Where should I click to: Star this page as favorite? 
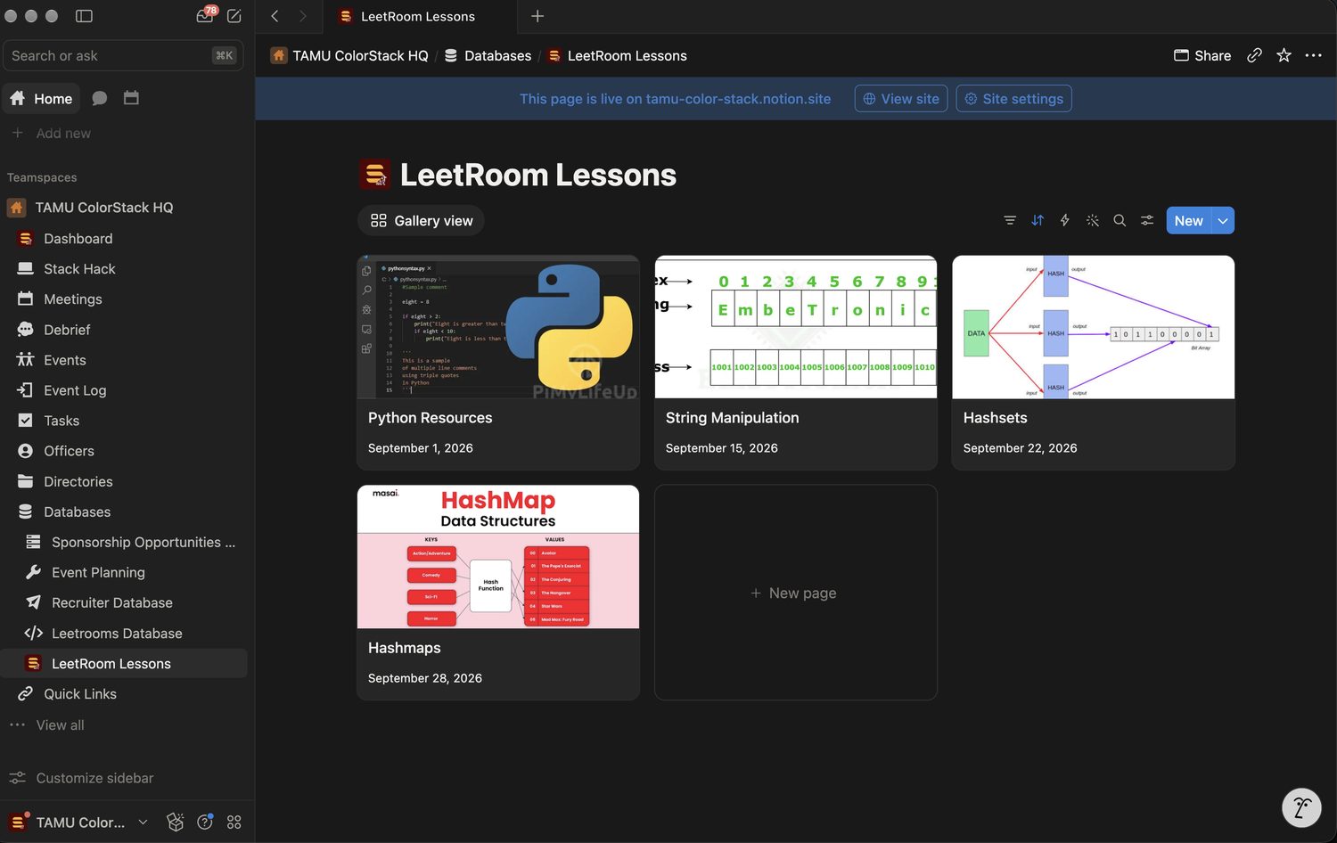click(x=1284, y=55)
